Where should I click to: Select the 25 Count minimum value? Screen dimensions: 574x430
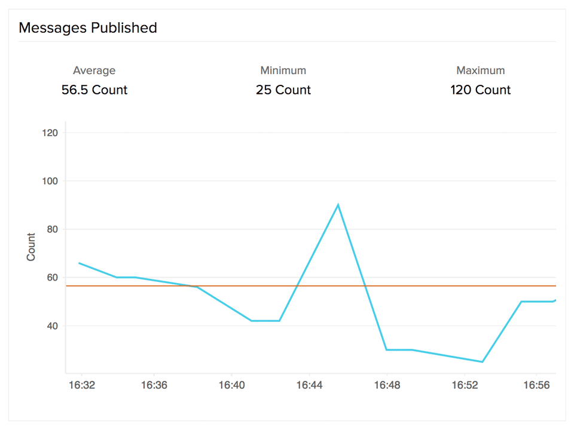pos(283,90)
